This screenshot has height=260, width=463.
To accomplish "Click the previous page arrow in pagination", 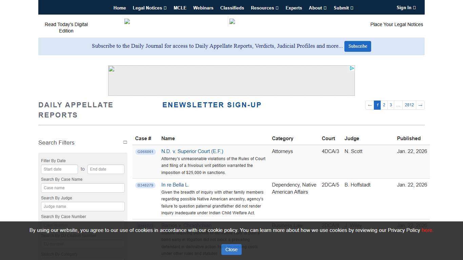I will [x=370, y=105].
